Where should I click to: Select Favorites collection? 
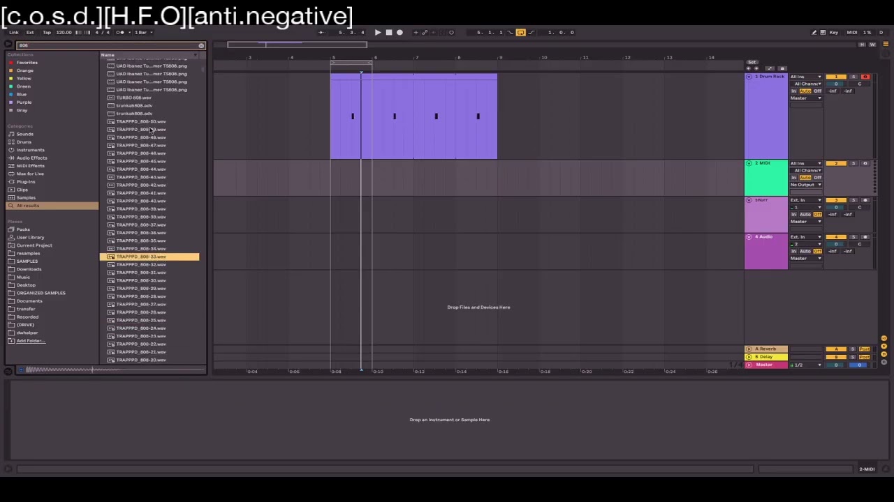[27, 62]
